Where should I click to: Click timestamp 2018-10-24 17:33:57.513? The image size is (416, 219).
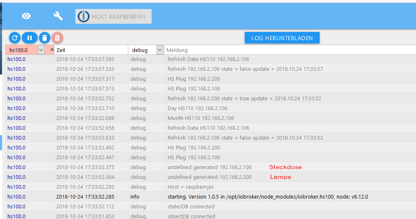pos(85,88)
